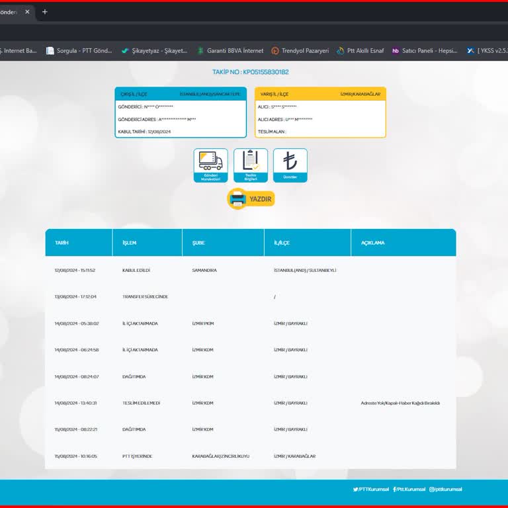508x508 pixels.
Task: Select the TESLİM EDİLEMEDİ row entry
Action: click(x=142, y=403)
